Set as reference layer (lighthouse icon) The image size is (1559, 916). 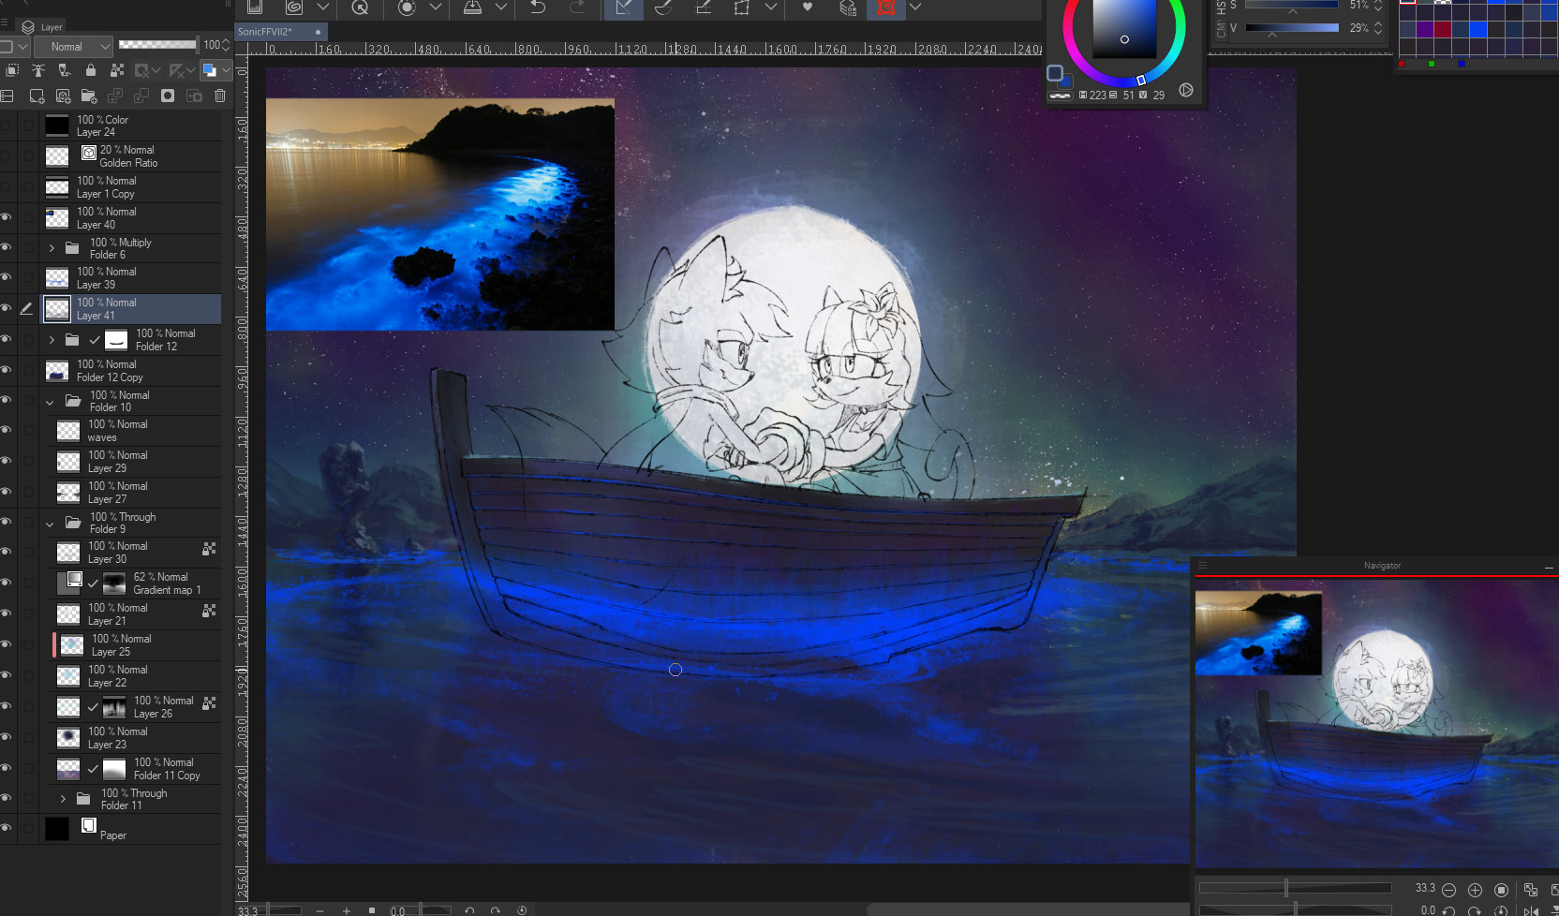(38, 70)
